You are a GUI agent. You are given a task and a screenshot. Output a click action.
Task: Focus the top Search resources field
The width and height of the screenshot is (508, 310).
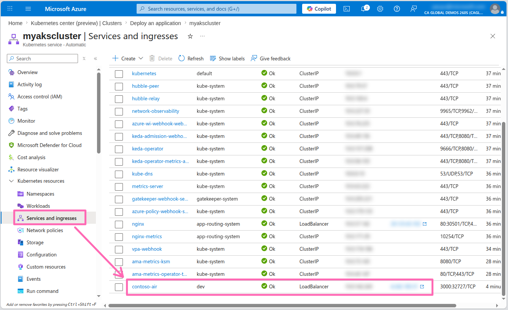217,9
